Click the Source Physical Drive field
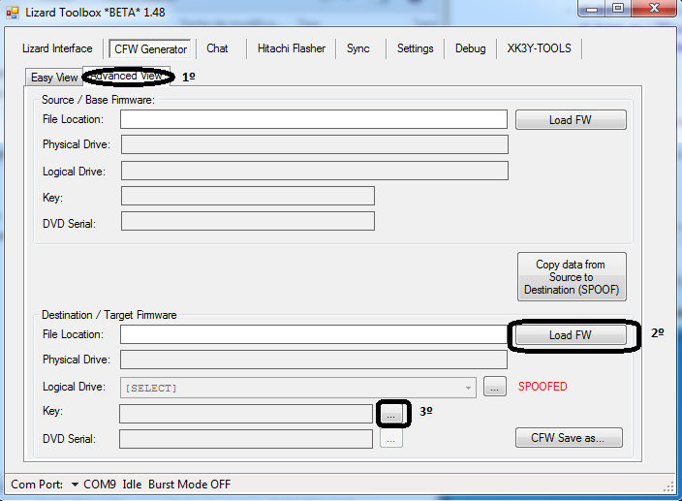This screenshot has width=682, height=501. [x=315, y=144]
